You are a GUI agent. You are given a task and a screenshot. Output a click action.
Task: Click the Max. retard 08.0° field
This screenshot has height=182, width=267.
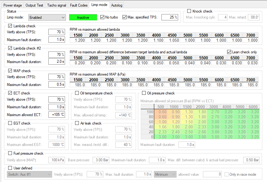click(x=254, y=17)
